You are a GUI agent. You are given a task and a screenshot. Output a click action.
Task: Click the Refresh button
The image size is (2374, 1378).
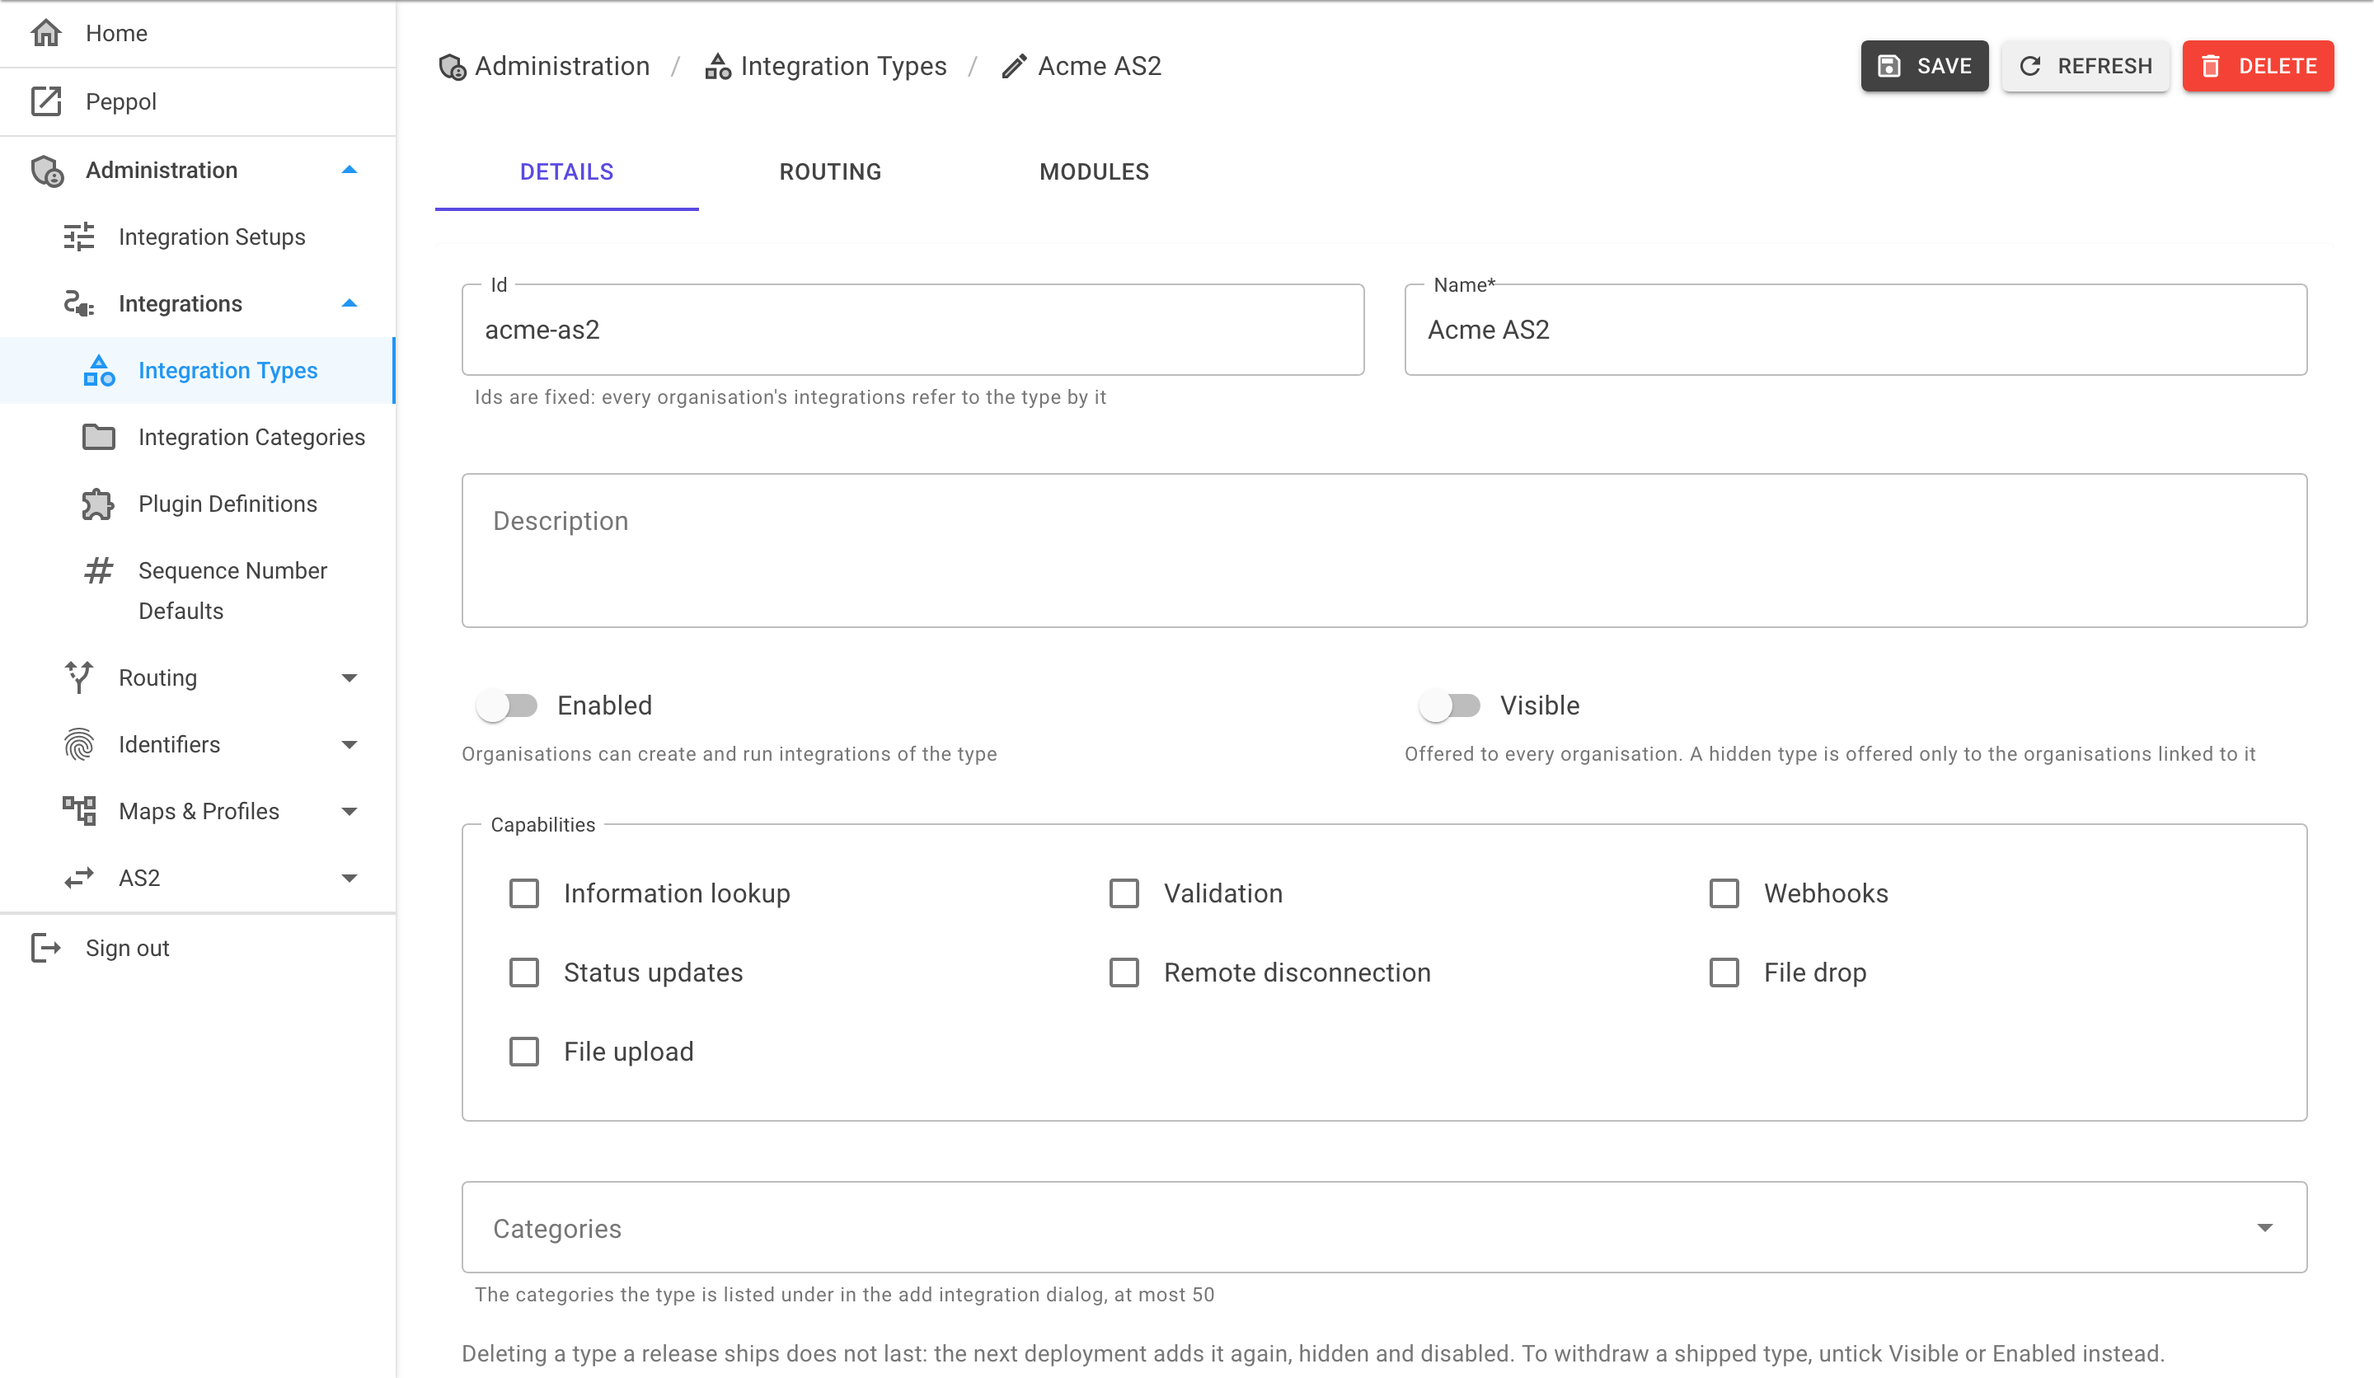(x=2085, y=66)
